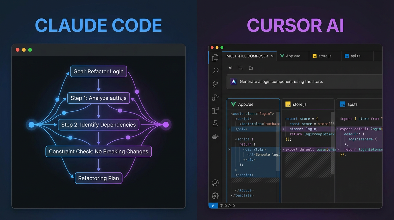The height and width of the screenshot is (220, 394).
Task: Select the Testing flask icon
Action: pos(215,123)
